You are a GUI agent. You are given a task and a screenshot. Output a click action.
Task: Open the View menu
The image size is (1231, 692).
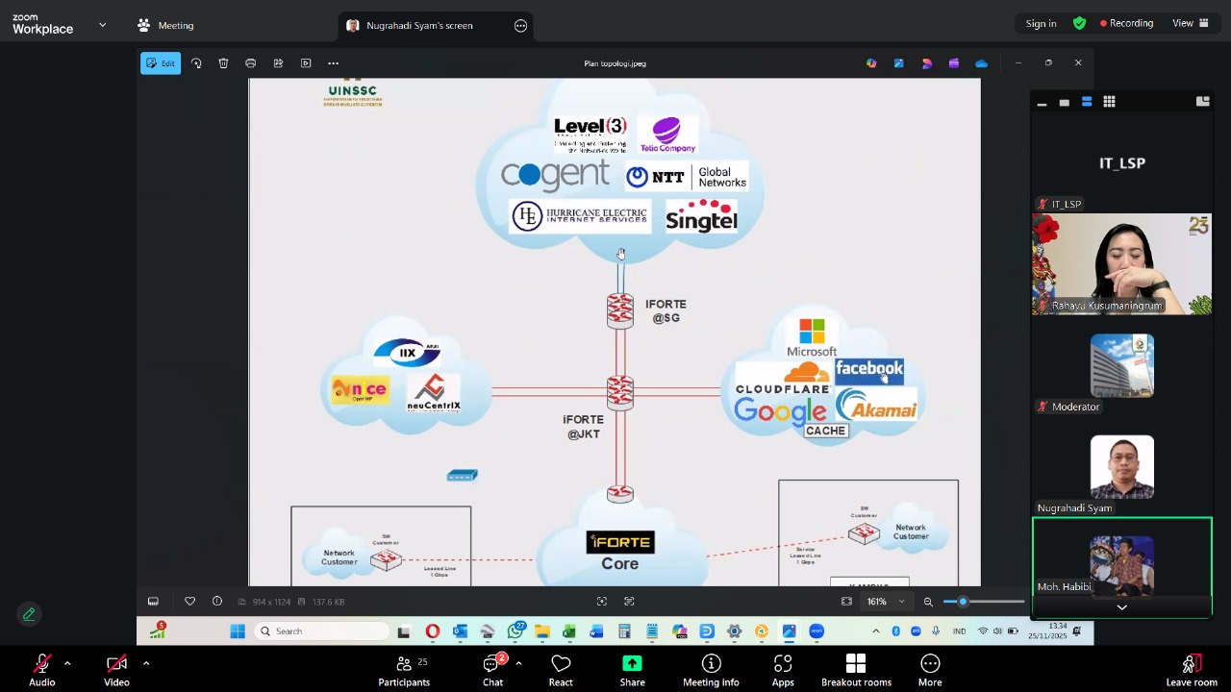tap(1190, 23)
